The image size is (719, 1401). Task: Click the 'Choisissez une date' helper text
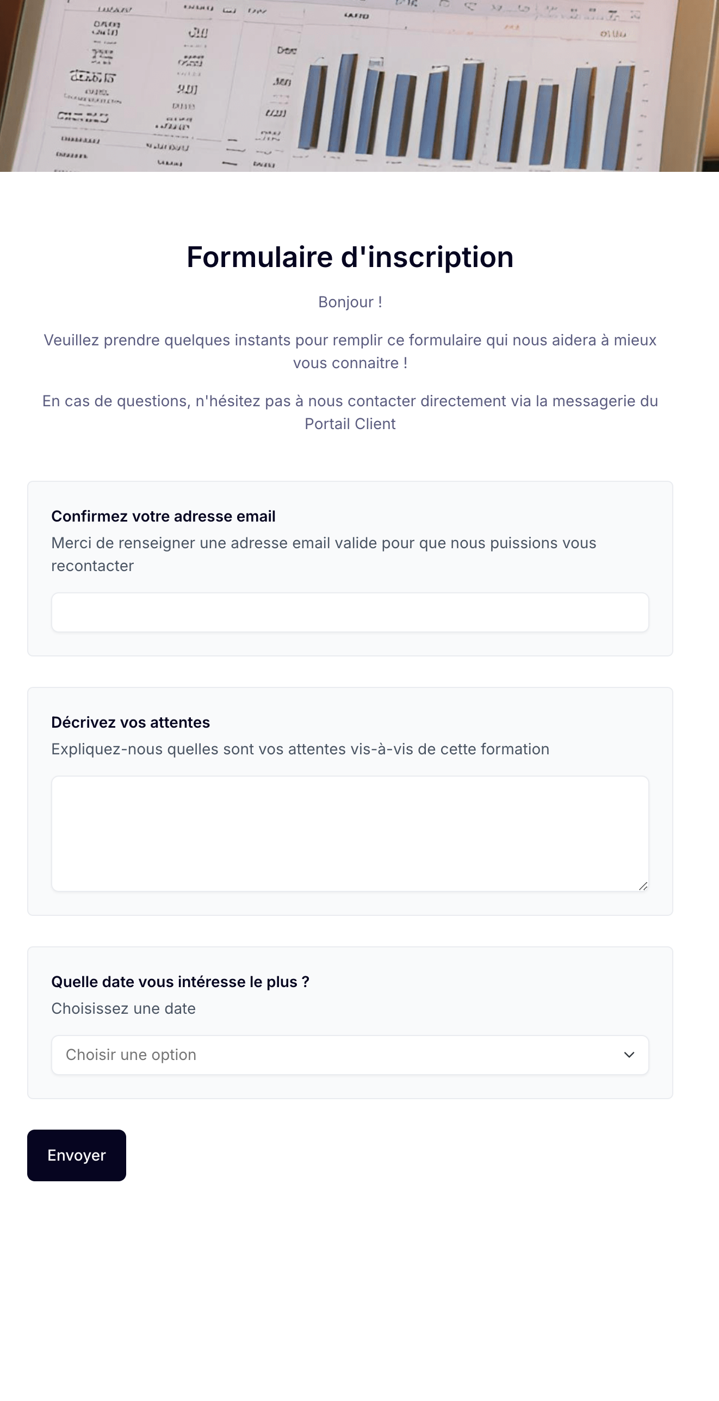[123, 1008]
